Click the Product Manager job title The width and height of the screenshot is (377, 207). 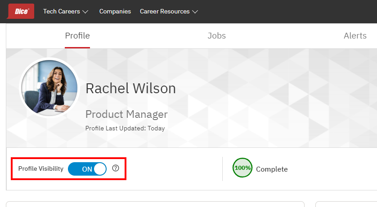click(126, 114)
